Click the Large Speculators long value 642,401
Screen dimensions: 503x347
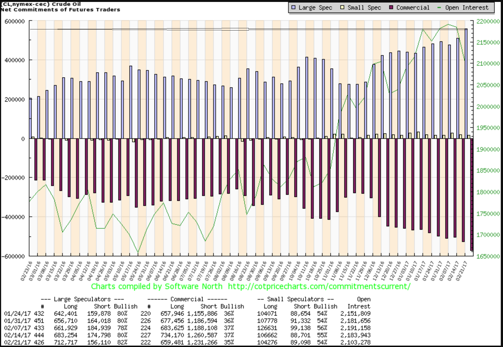point(66,314)
